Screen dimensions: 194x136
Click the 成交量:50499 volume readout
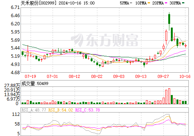(35, 83)
